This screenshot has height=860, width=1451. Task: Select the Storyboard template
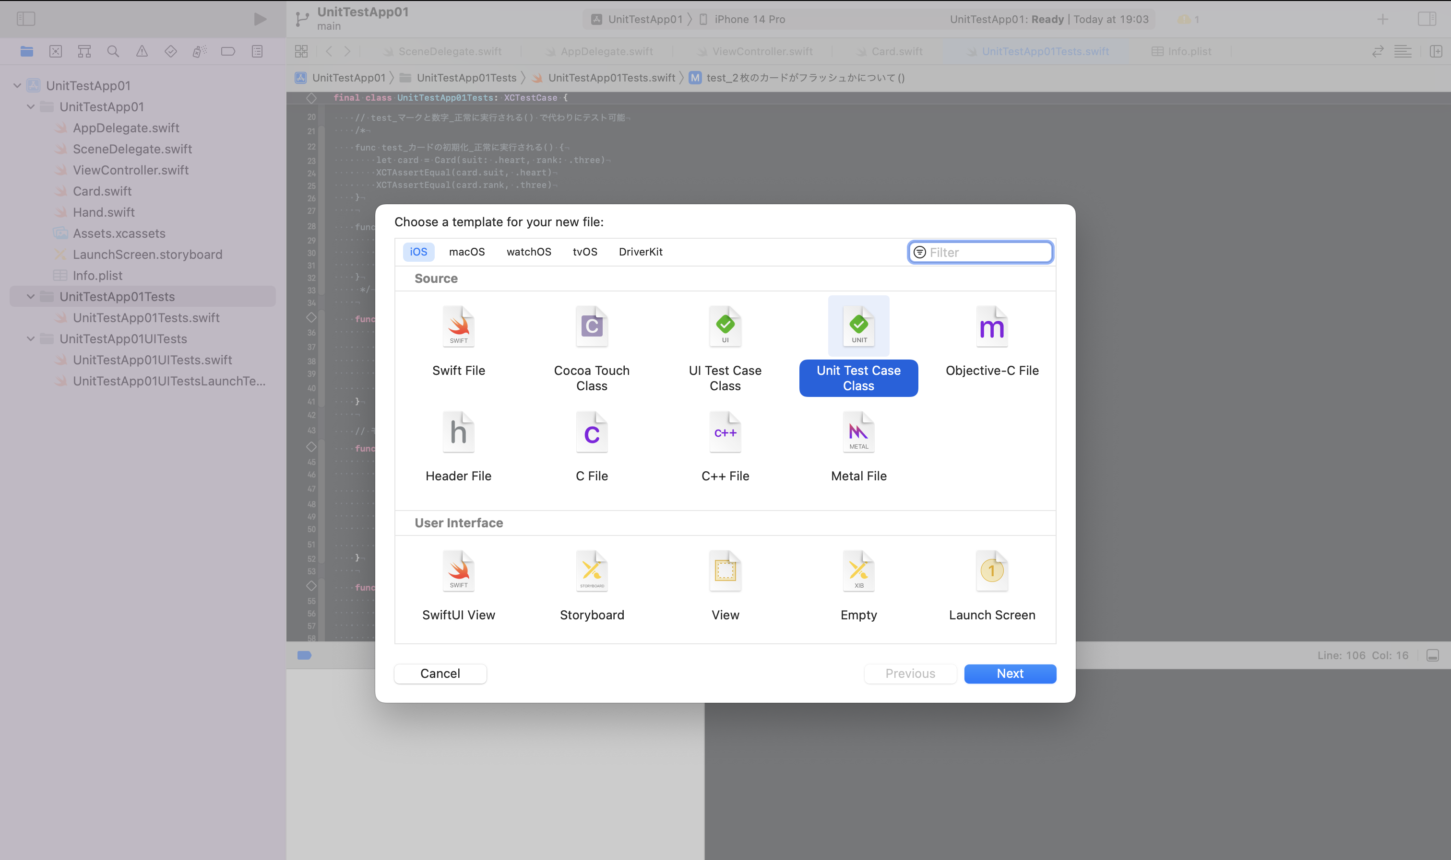[592, 586]
